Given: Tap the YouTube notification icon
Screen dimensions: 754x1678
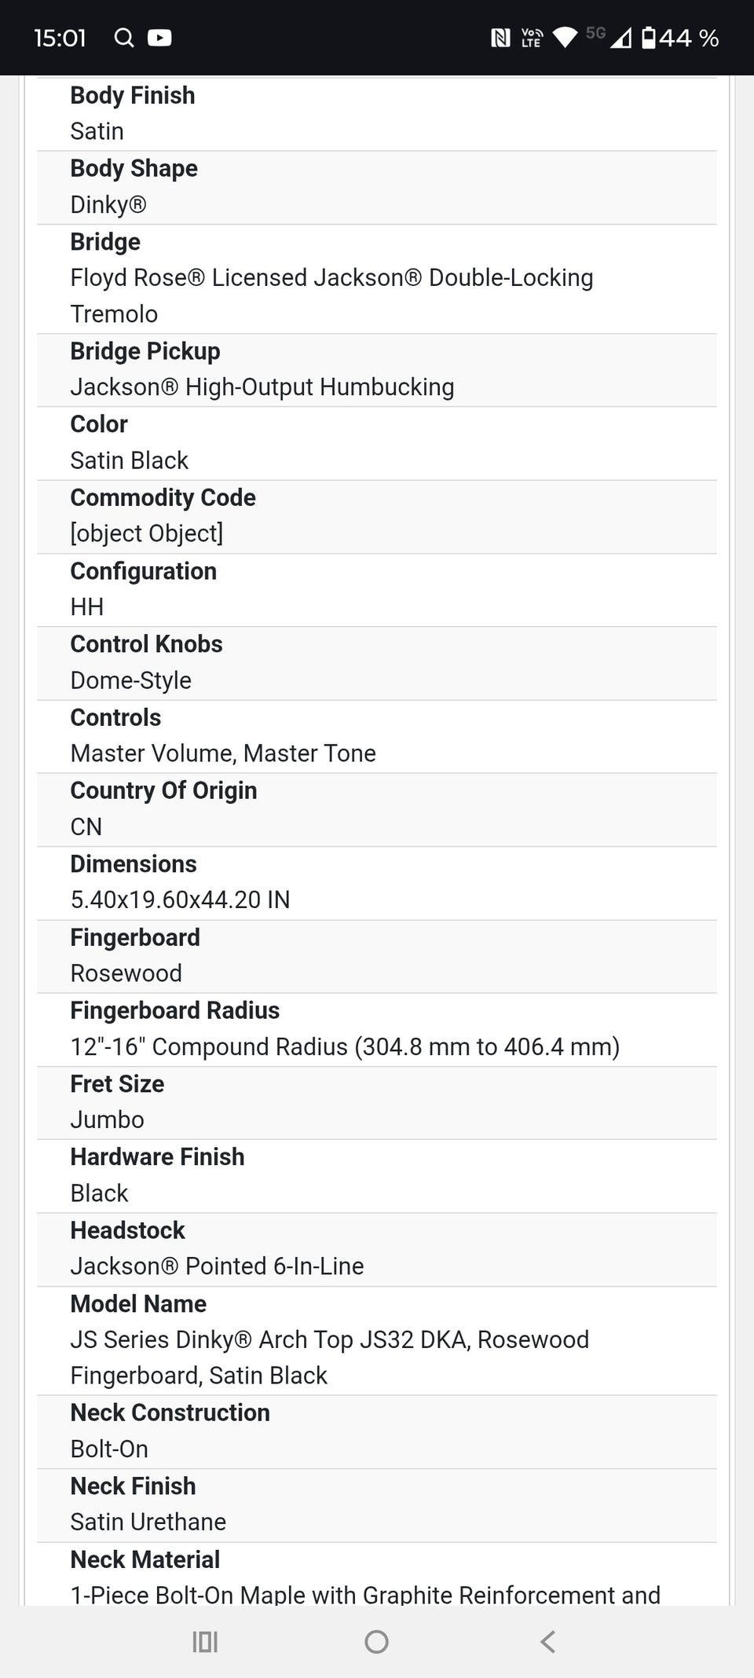Looking at the screenshot, I should [x=159, y=37].
